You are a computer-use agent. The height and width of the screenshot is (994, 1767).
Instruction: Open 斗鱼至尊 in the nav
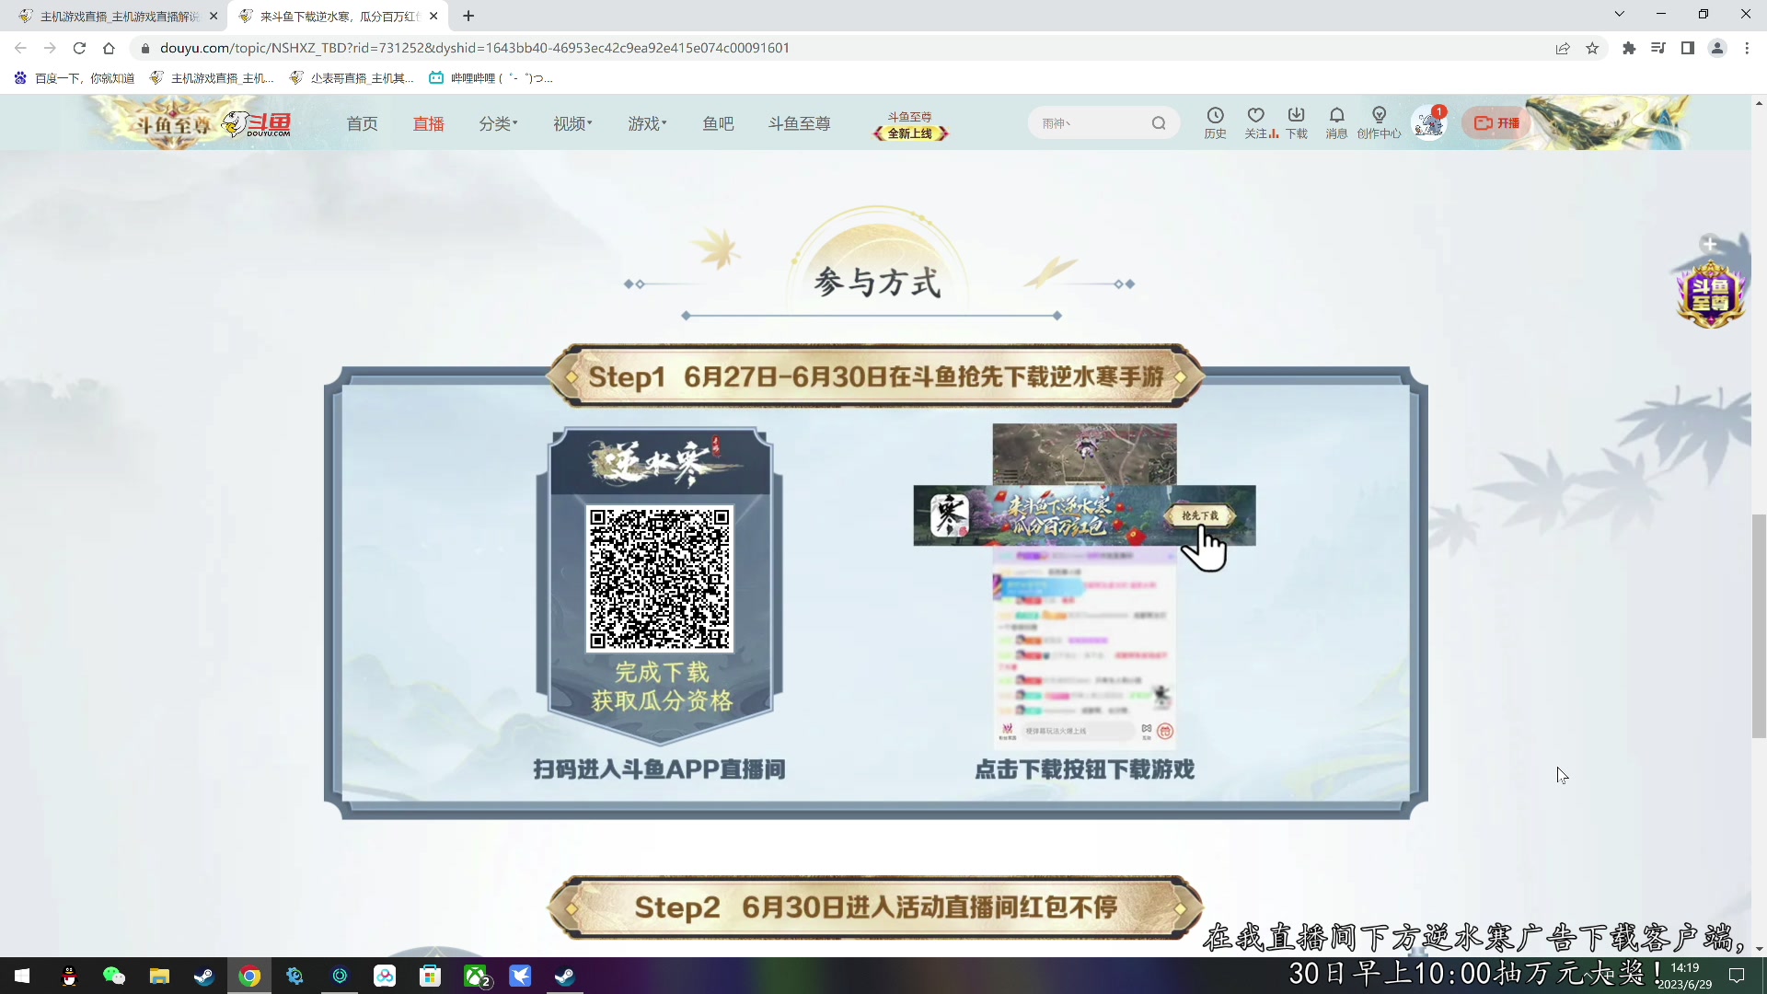click(x=799, y=123)
